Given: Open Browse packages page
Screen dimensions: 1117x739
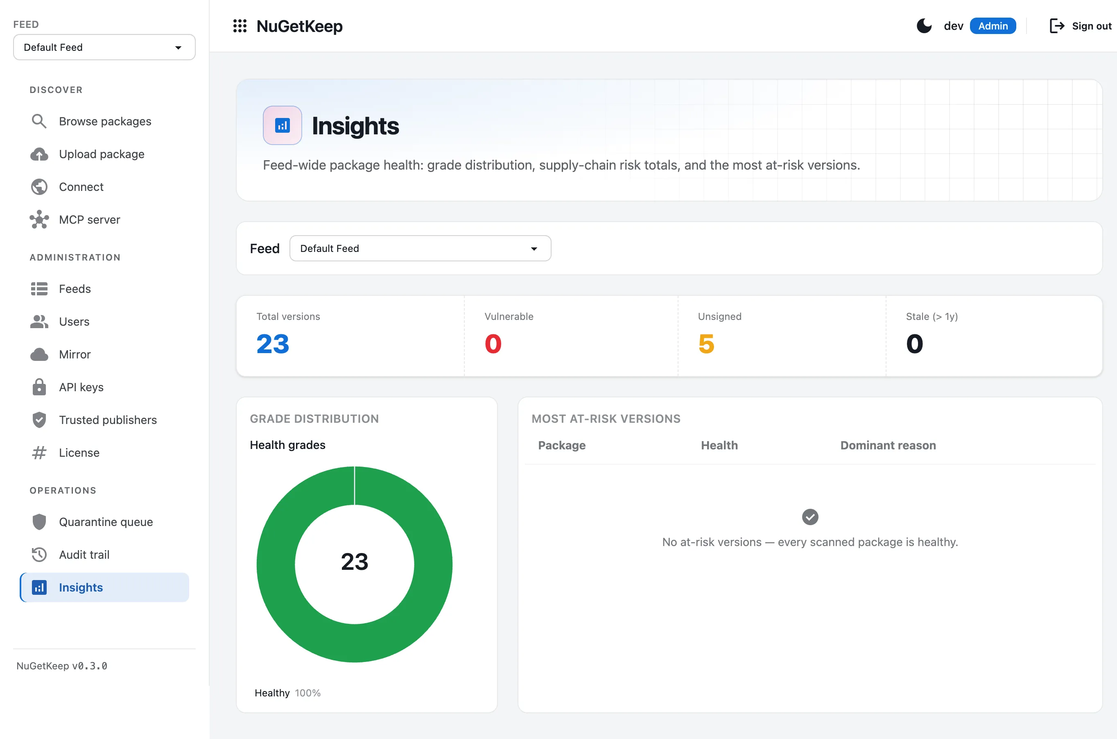Looking at the screenshot, I should [104, 121].
